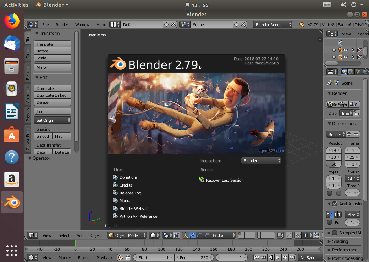Open the Interaction preset dropdown on splash
The width and height of the screenshot is (369, 262).
click(261, 161)
